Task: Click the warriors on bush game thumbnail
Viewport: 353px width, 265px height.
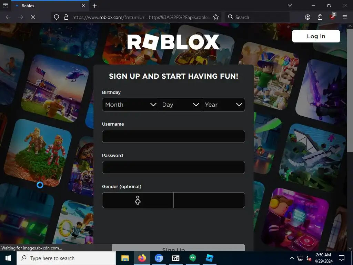Action: (38, 153)
